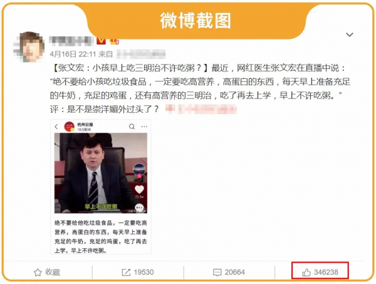The width and height of the screenshot is (376, 284).
Task: Click the repost icon showing 19530
Action: point(138,272)
